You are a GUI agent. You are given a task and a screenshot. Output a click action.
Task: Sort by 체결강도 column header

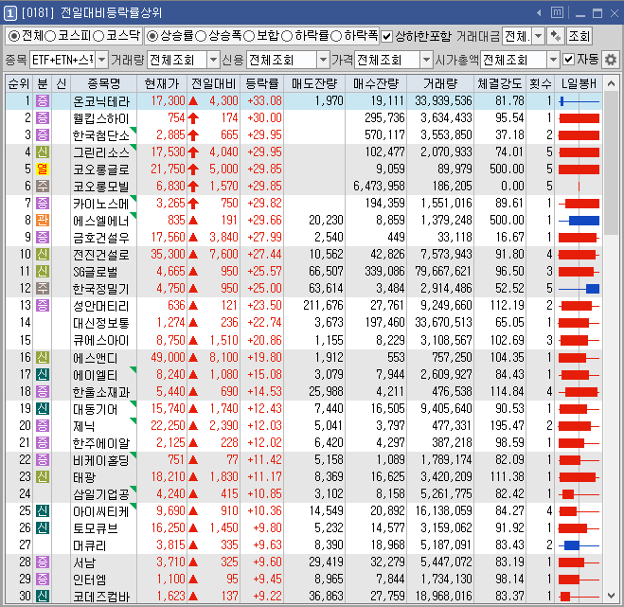click(500, 83)
